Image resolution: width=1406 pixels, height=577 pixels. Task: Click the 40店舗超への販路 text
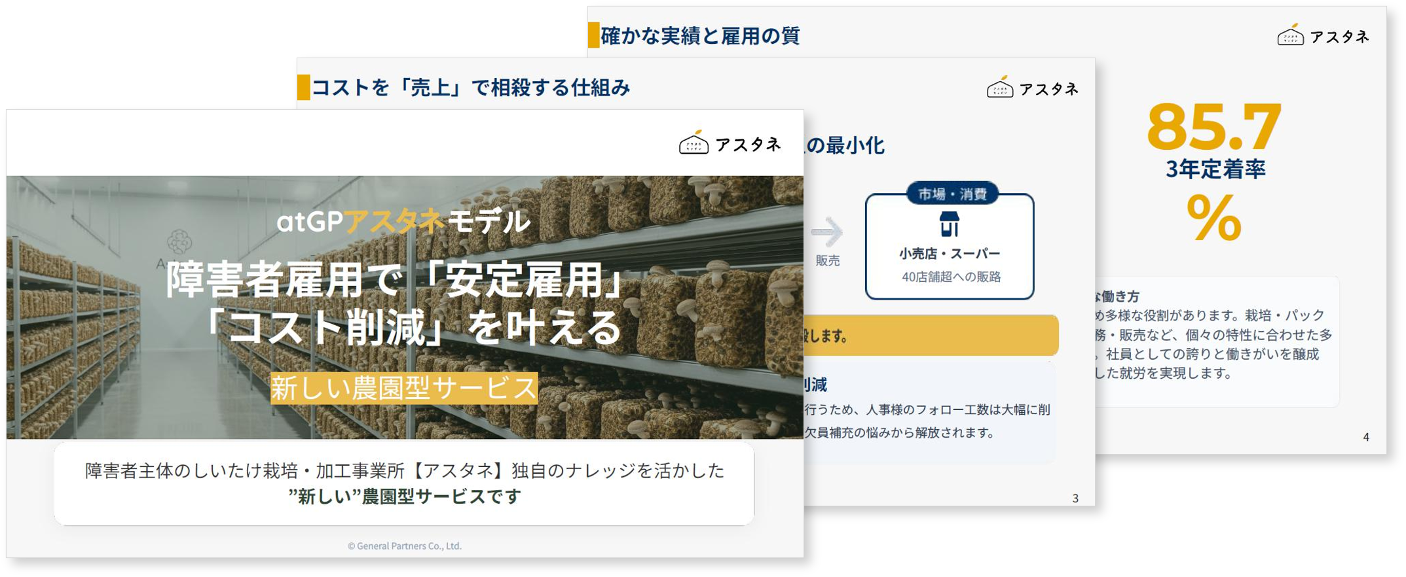951,277
